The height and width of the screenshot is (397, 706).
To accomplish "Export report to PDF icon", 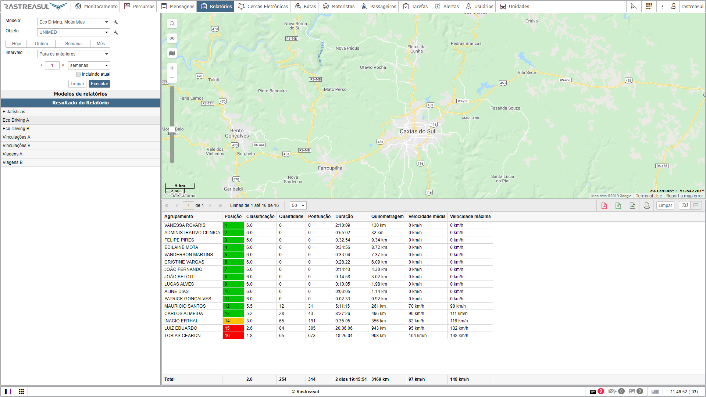I will point(604,205).
